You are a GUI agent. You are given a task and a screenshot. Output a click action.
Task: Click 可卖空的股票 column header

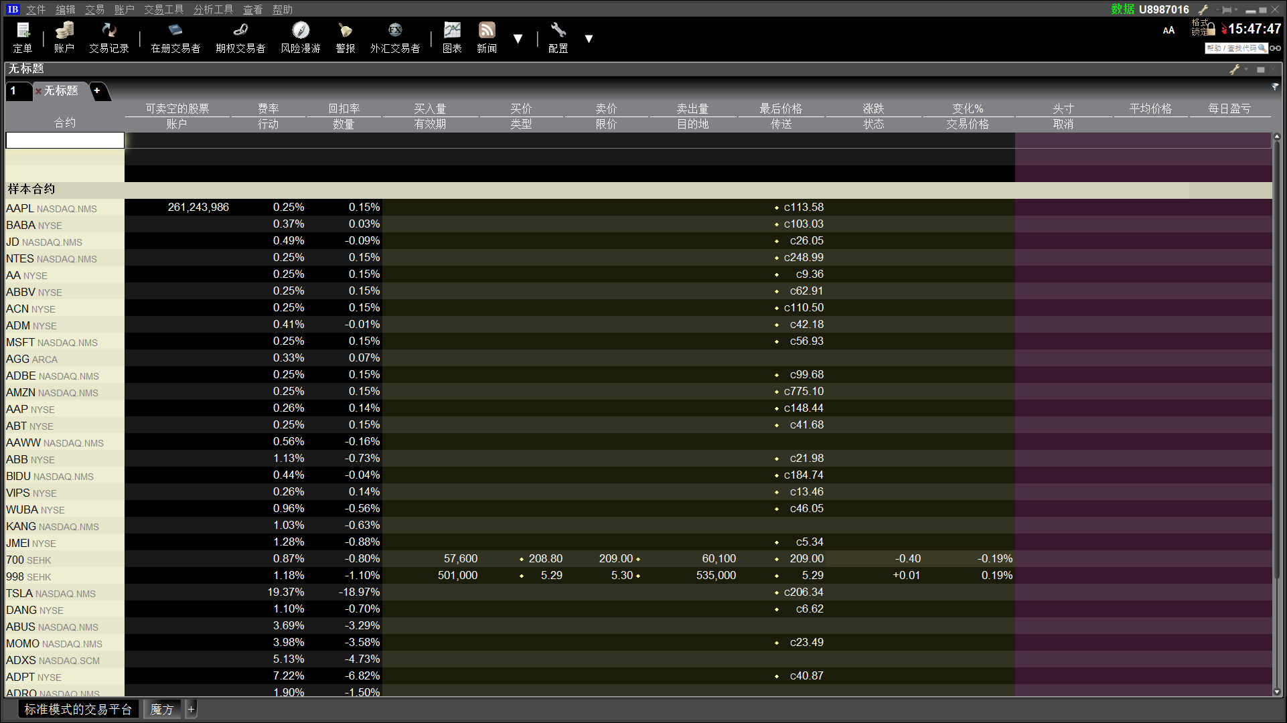point(177,108)
